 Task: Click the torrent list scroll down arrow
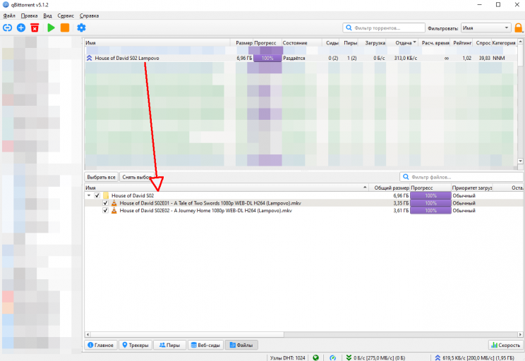click(x=520, y=161)
